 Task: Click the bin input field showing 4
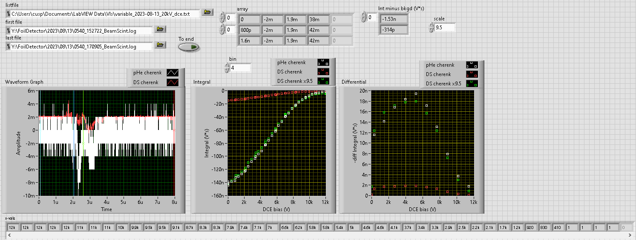coord(240,68)
